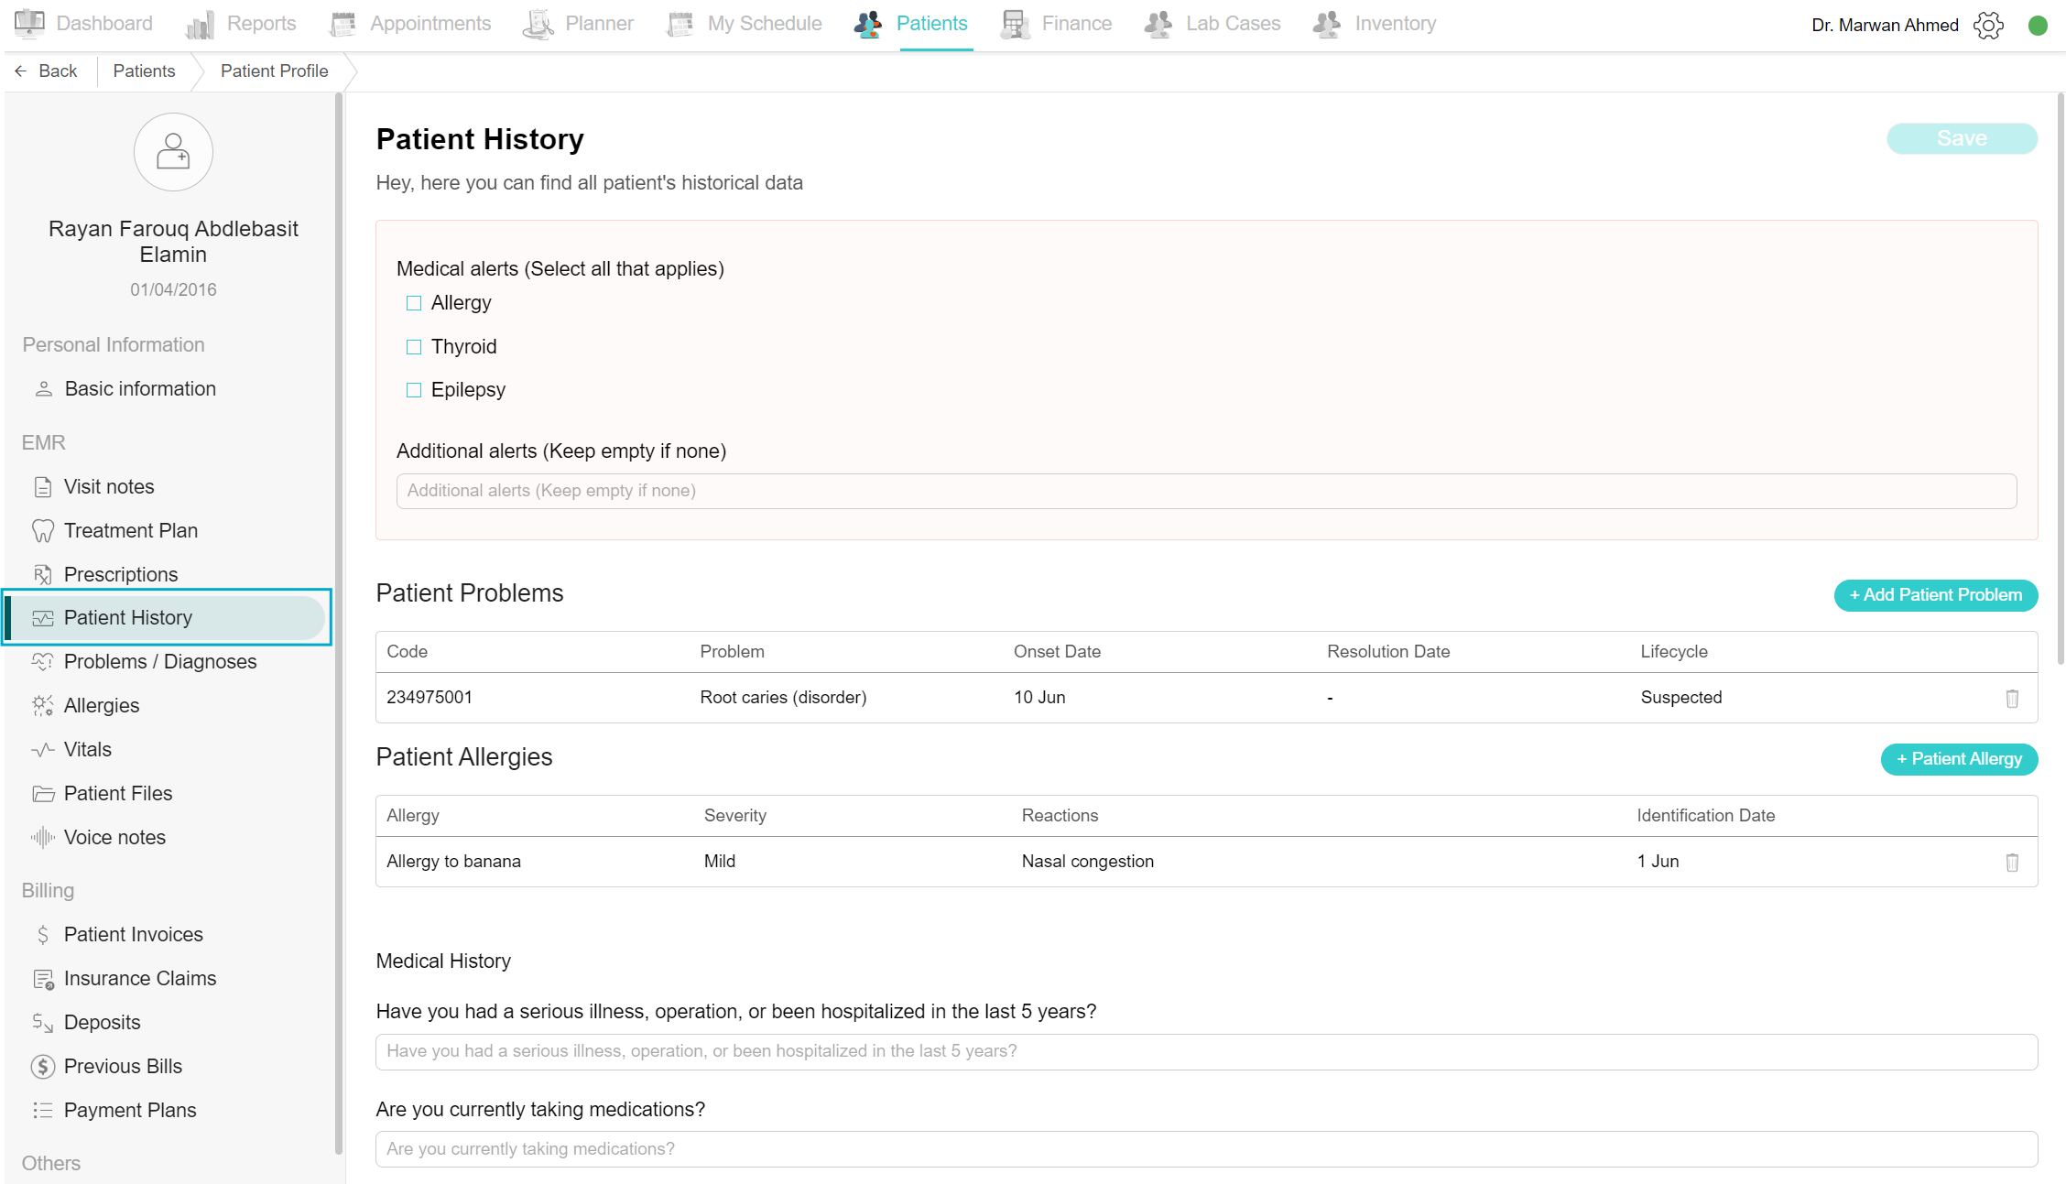Screen dimensions: 2066x1184
Task: Open Treatment Plan from the sidebar
Action: (x=130, y=531)
